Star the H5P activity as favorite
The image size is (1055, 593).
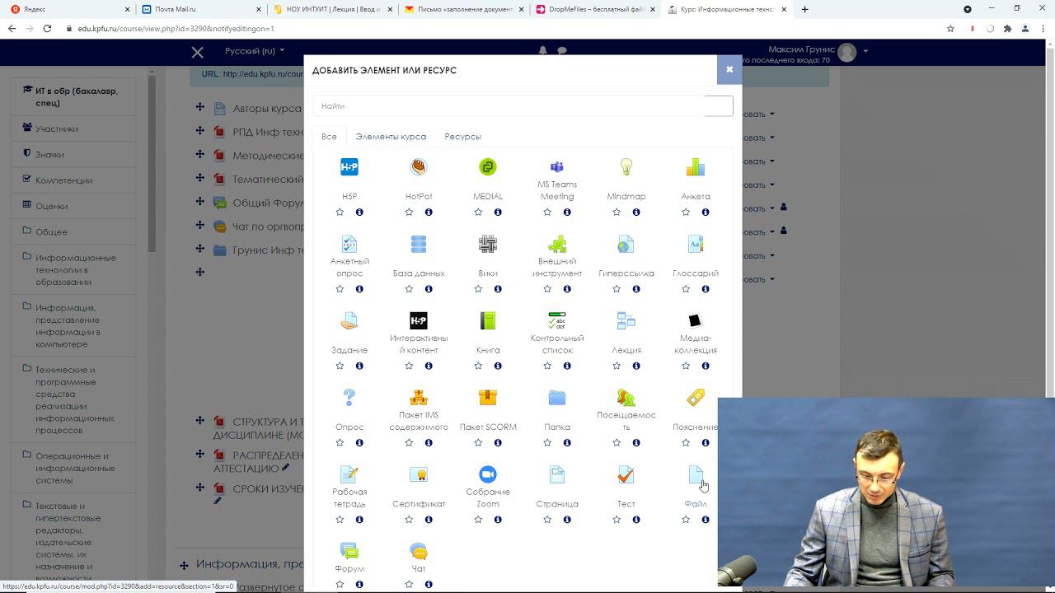[x=340, y=212]
